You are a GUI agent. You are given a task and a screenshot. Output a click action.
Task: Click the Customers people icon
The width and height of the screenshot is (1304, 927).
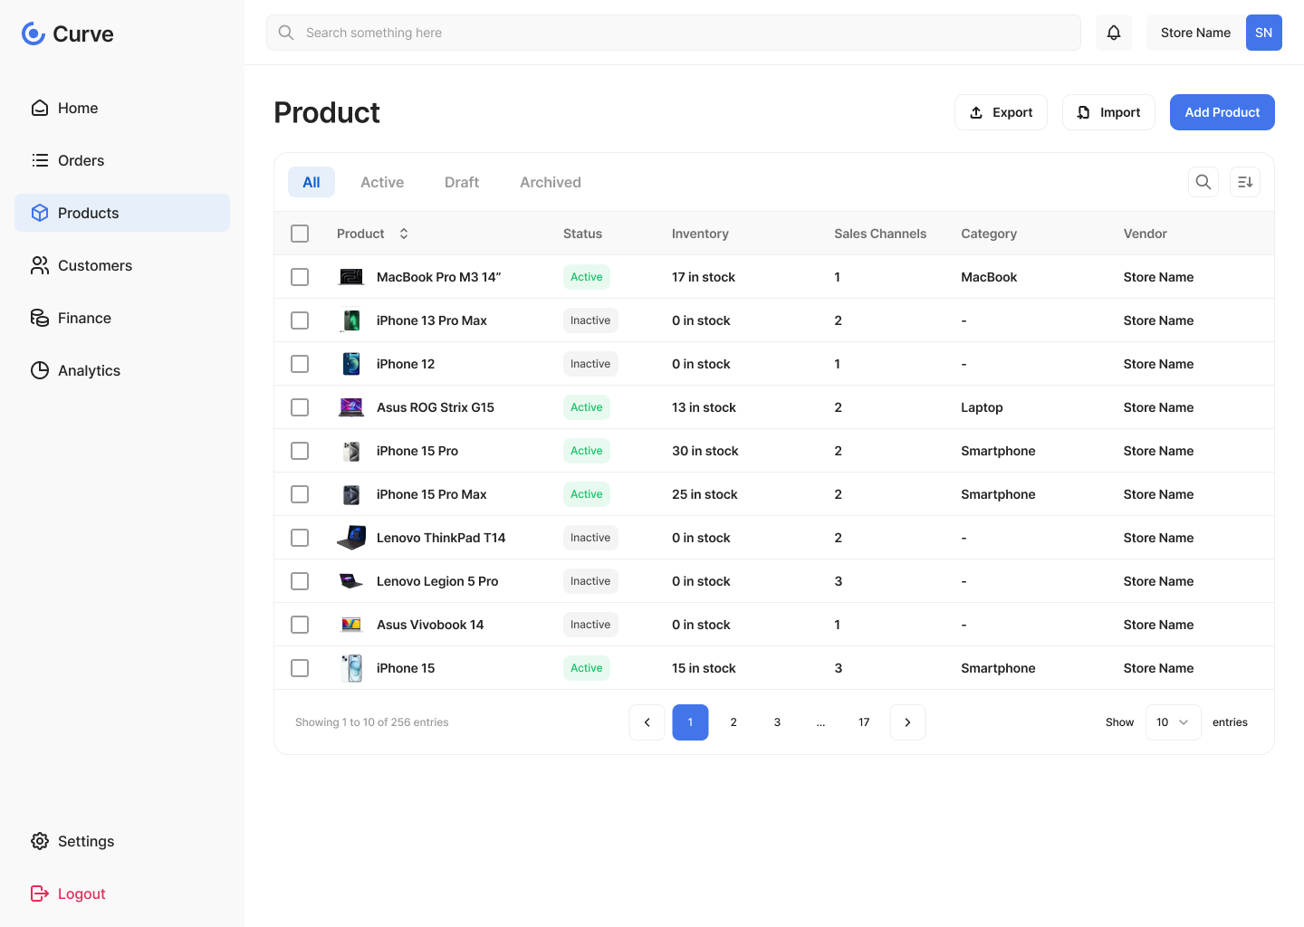point(40,265)
